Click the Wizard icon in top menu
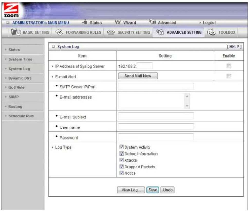The image size is (248, 211). 118,22
